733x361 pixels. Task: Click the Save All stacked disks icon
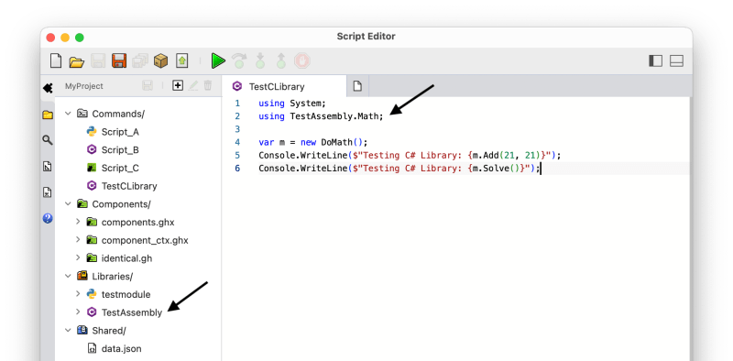point(140,60)
